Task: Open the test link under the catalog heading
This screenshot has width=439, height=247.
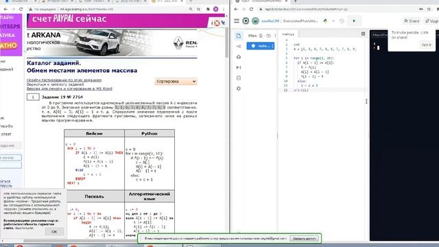Action: click(x=64, y=80)
